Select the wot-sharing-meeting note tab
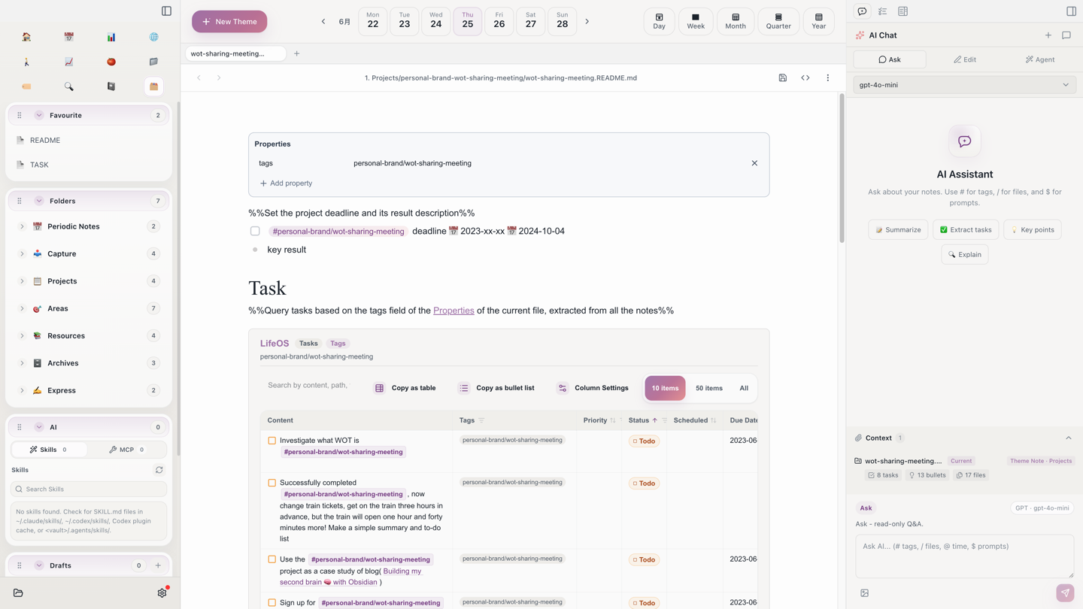Screen dimensions: 1083x609 tap(235, 53)
